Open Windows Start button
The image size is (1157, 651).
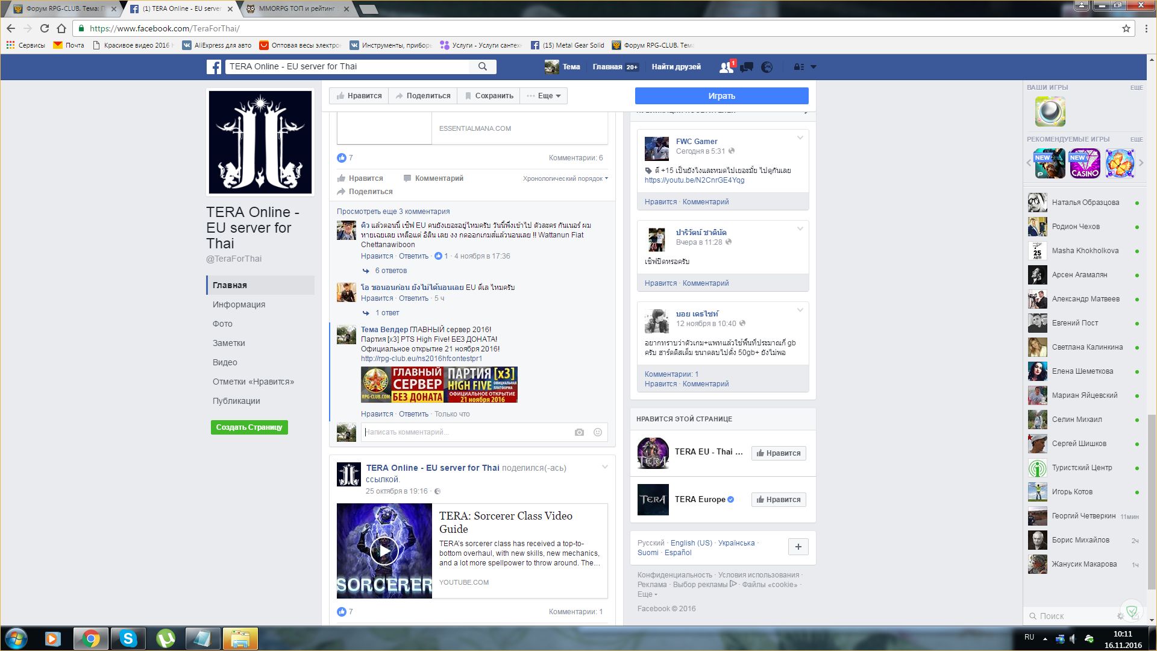(x=16, y=638)
